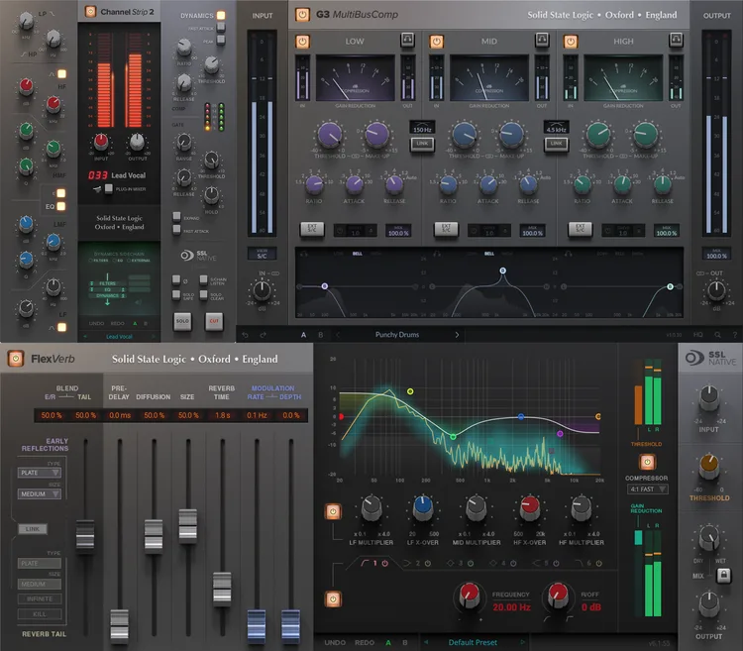Click UNDO in FlexVerb footer
Image resolution: width=743 pixels, height=651 pixels.
(x=335, y=642)
